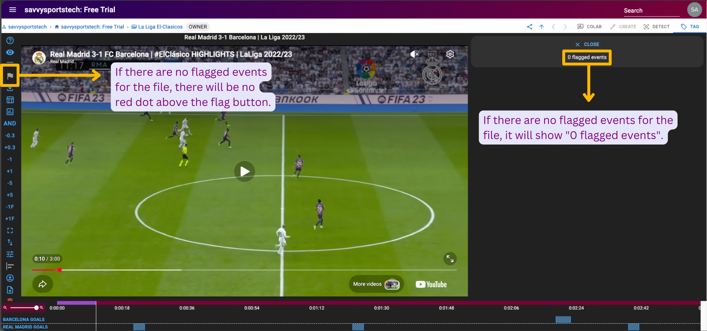Image resolution: width=707 pixels, height=331 pixels.
Task: Open the hamburger menu
Action: pos(13,10)
